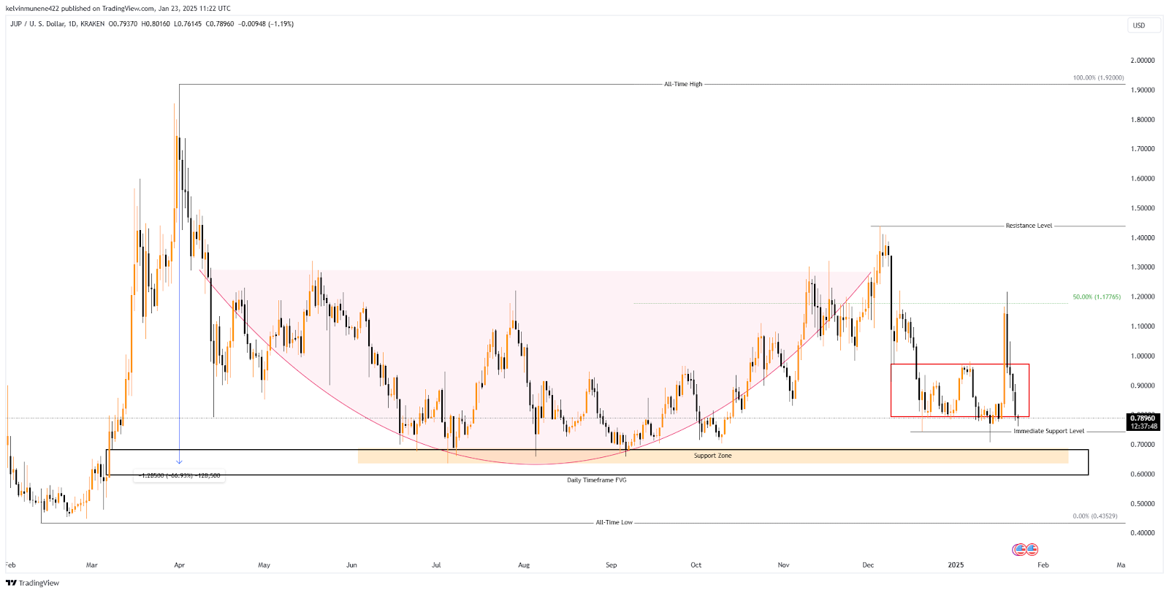Image resolution: width=1169 pixels, height=593 pixels.
Task: Select the orange Support Zone band
Action: 712,456
